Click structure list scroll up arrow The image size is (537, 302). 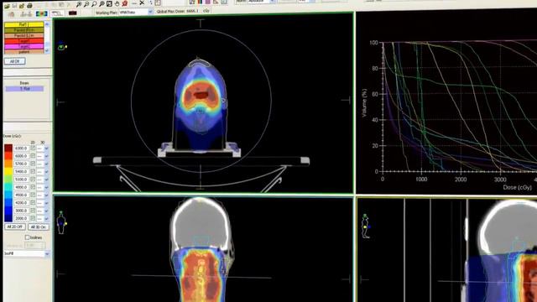(x=47, y=24)
